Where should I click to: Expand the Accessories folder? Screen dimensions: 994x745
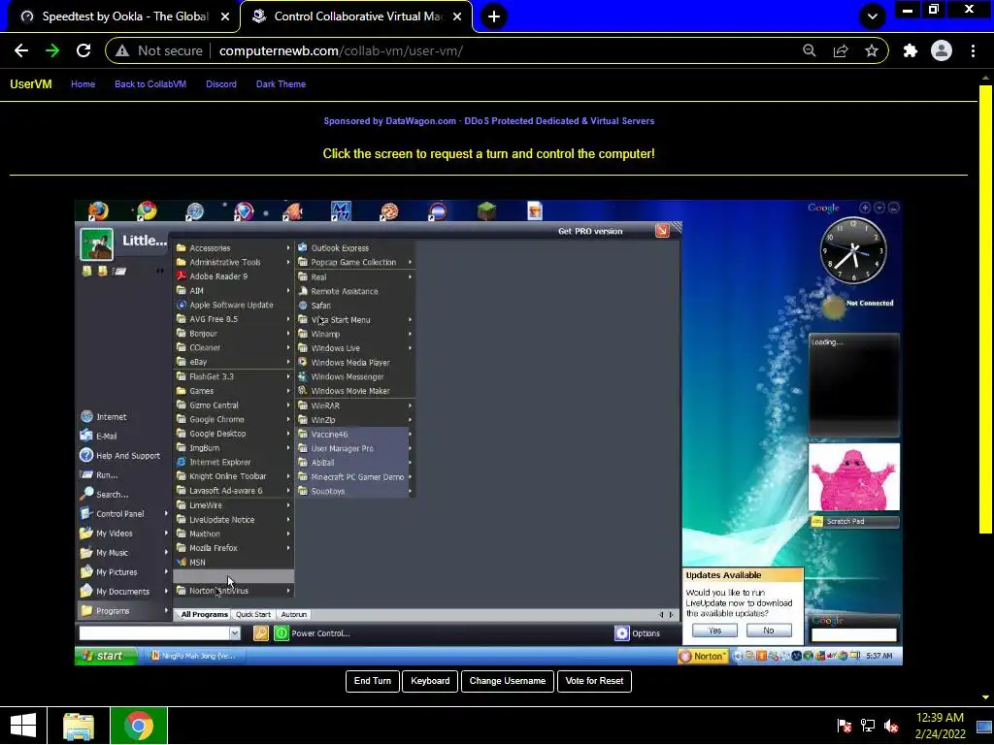coord(233,247)
